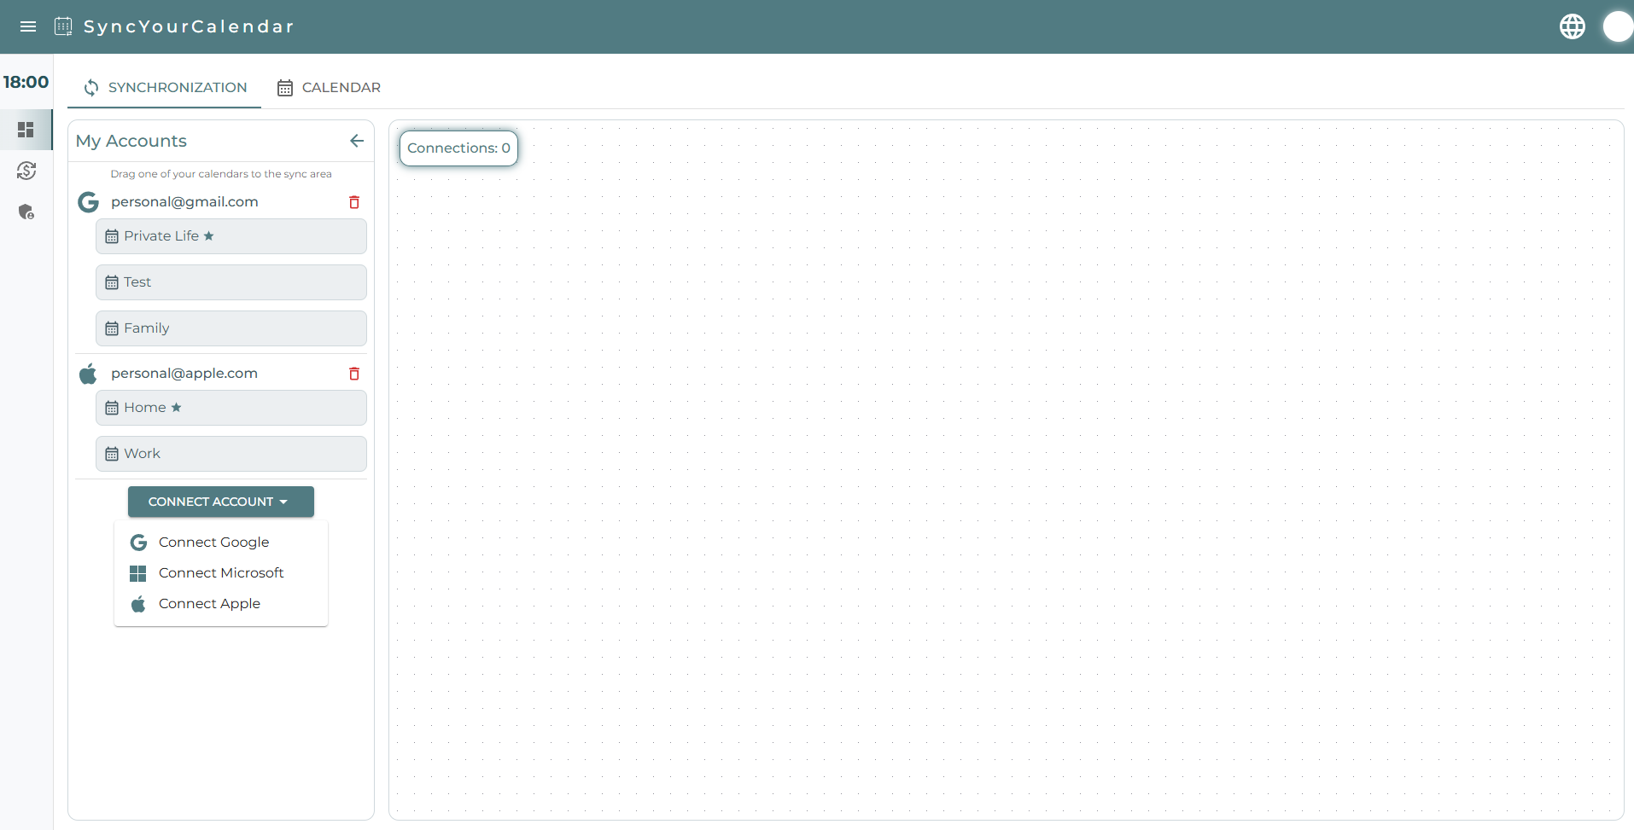Choose Connect Microsoft option
The width and height of the screenshot is (1634, 830).
pos(220,573)
